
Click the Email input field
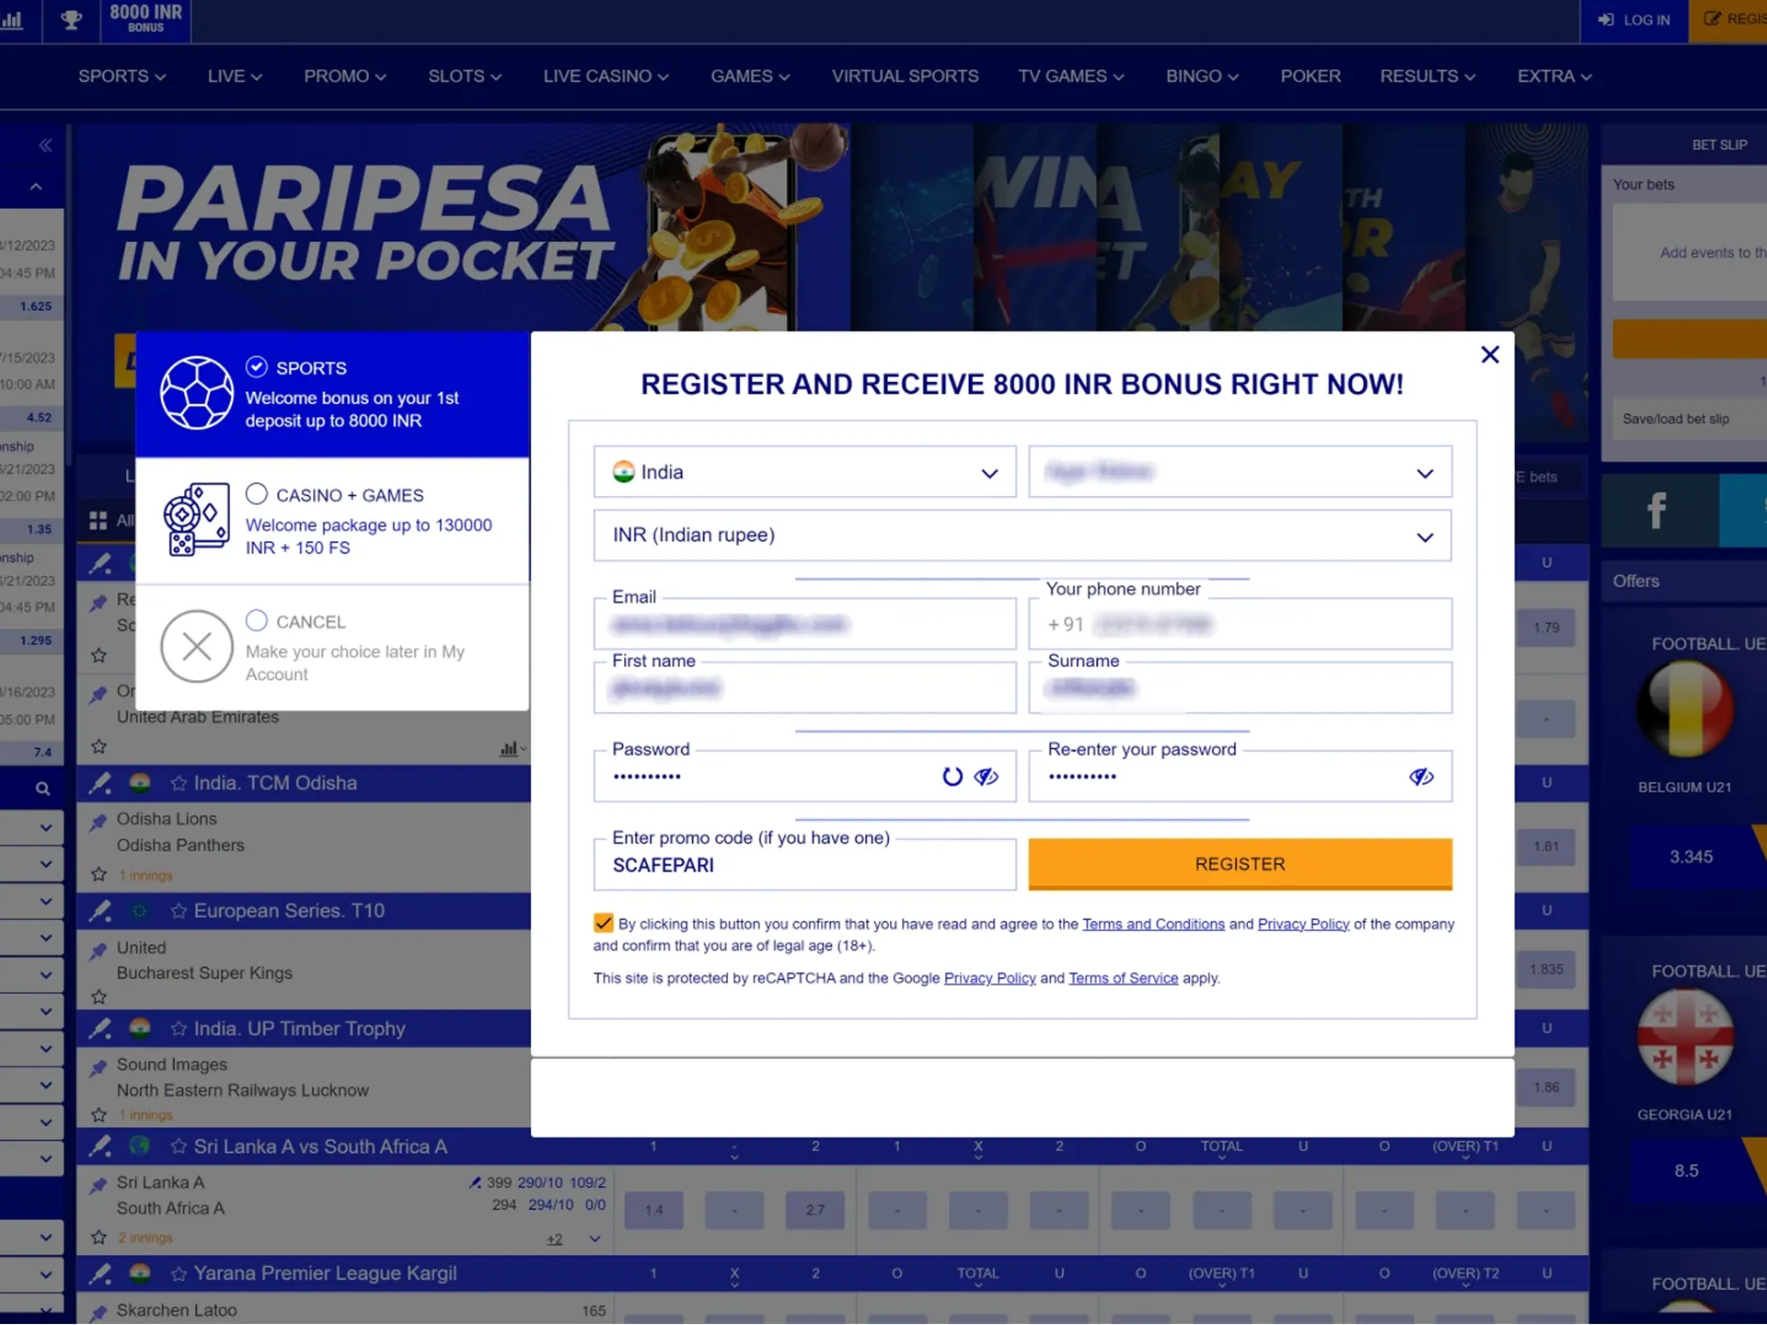tap(805, 625)
